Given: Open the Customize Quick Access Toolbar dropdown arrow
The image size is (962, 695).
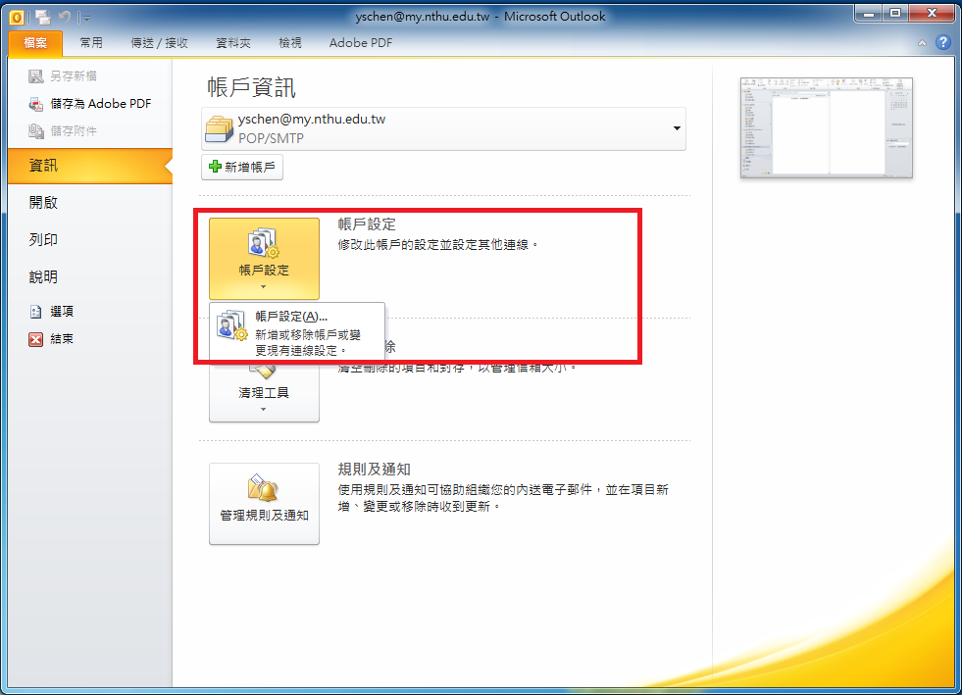Looking at the screenshot, I should [85, 17].
